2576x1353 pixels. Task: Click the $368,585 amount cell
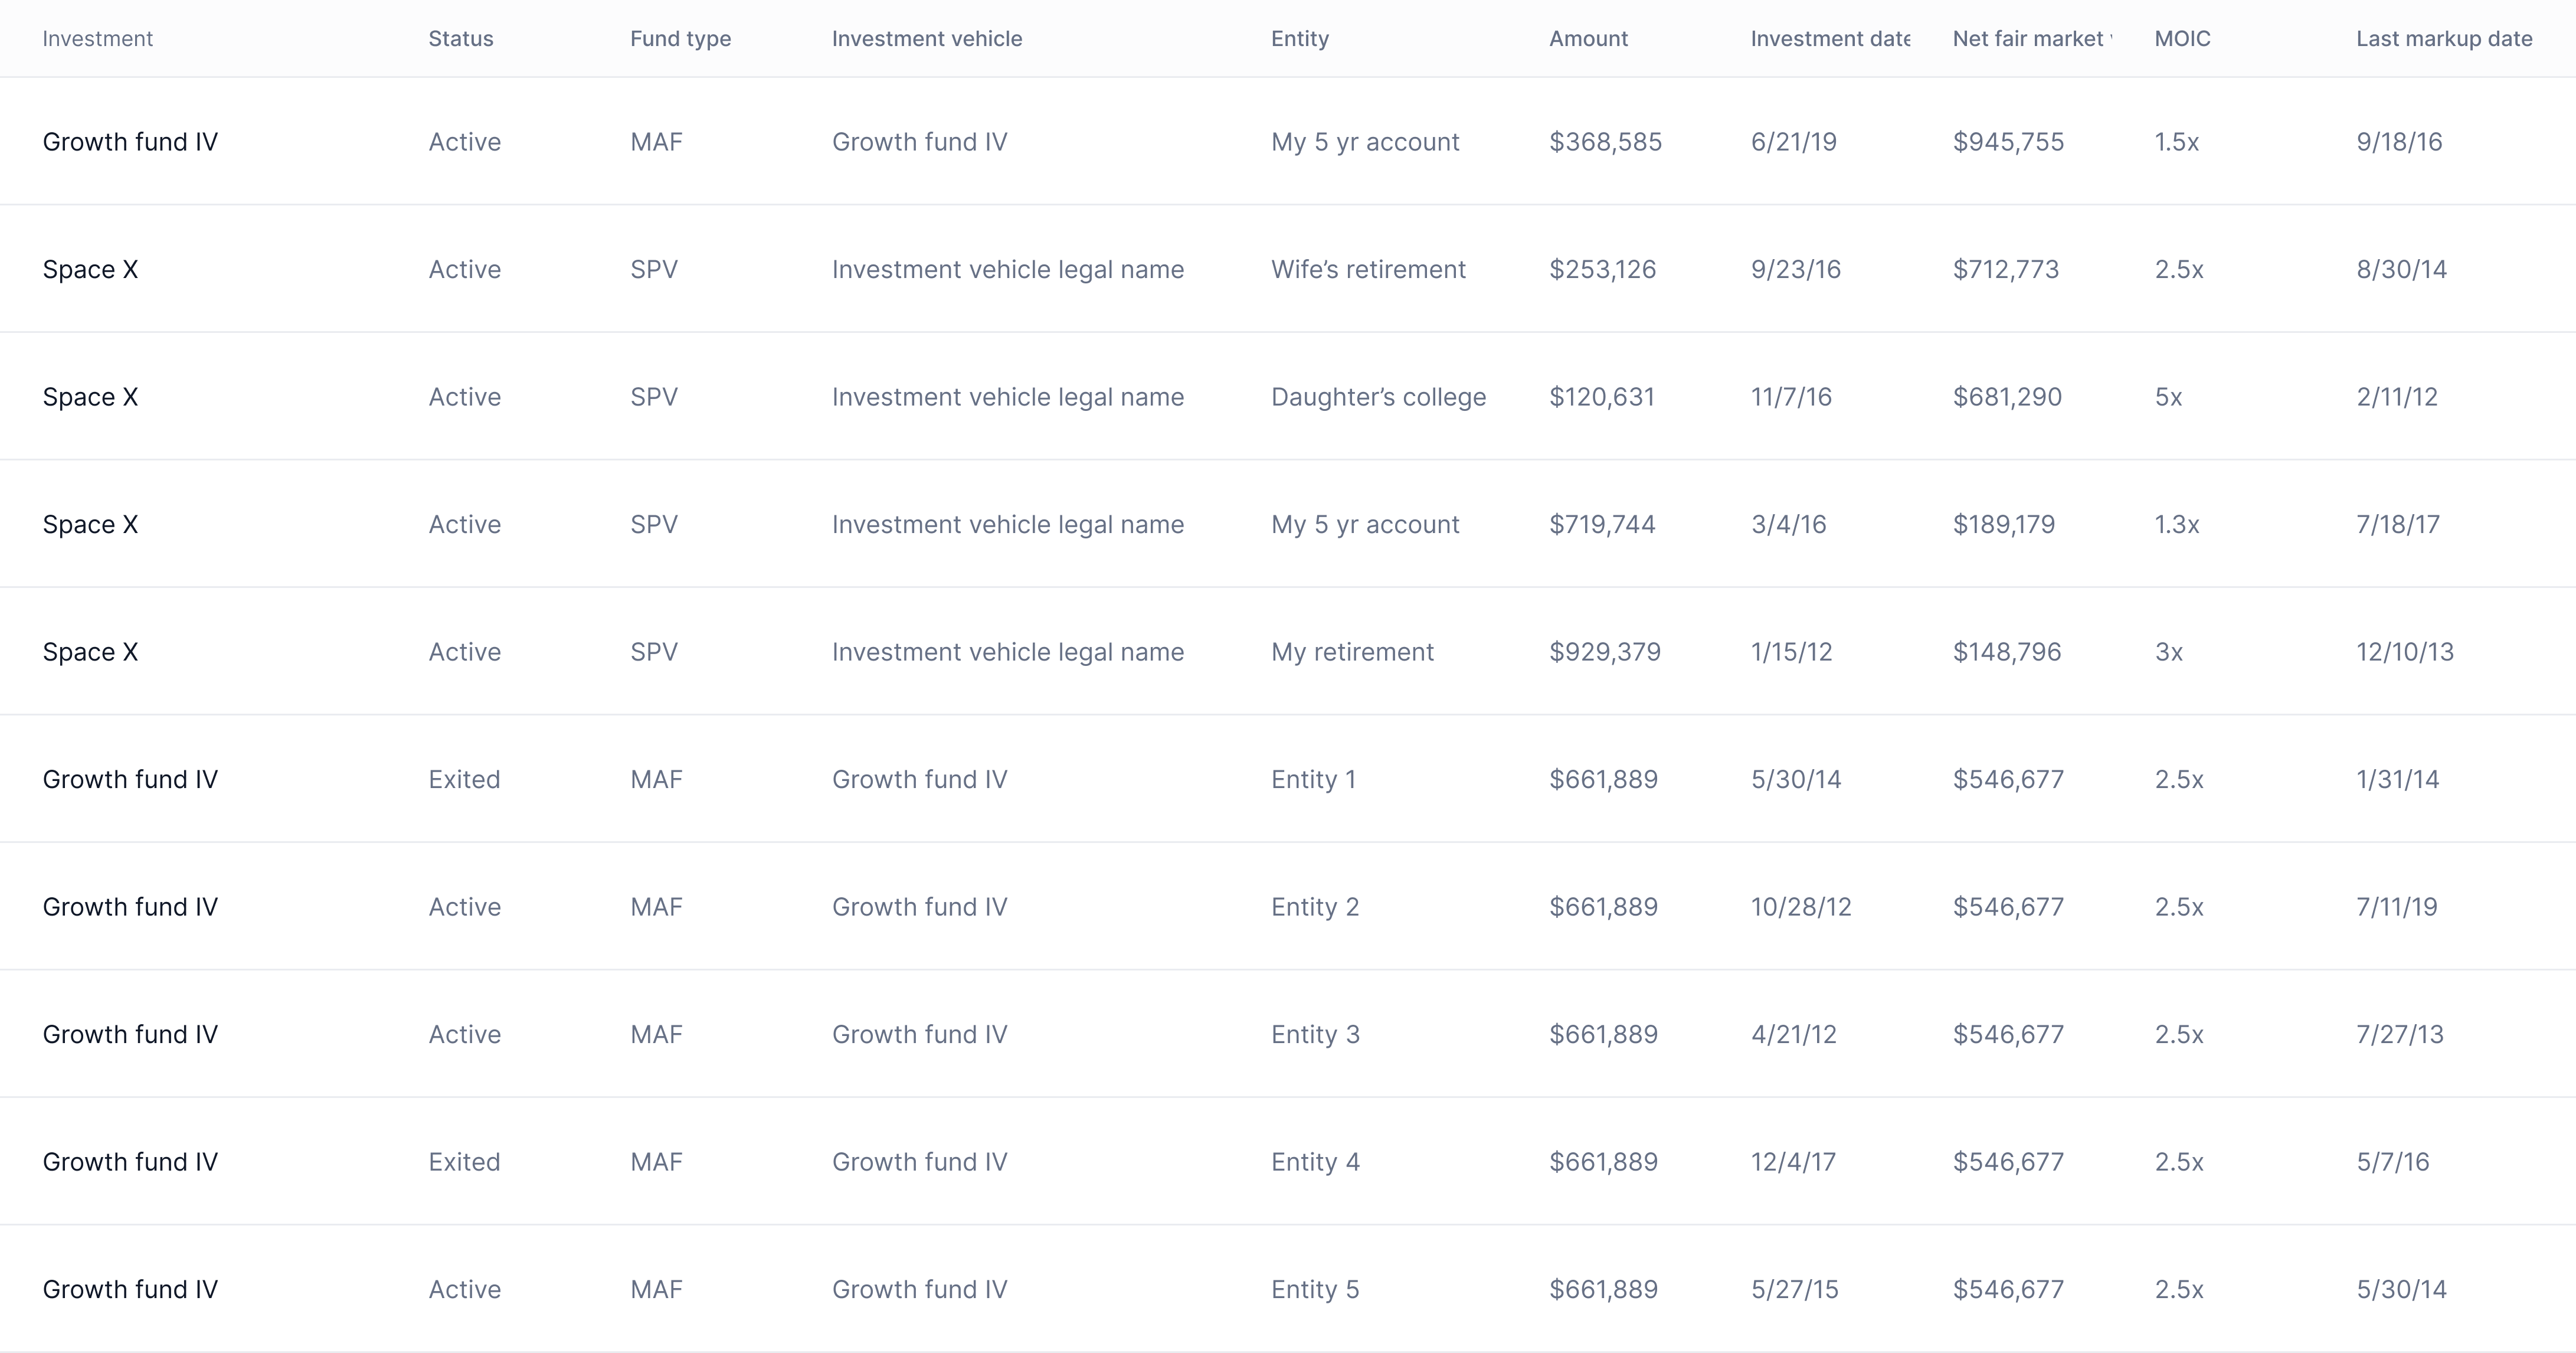[1604, 142]
